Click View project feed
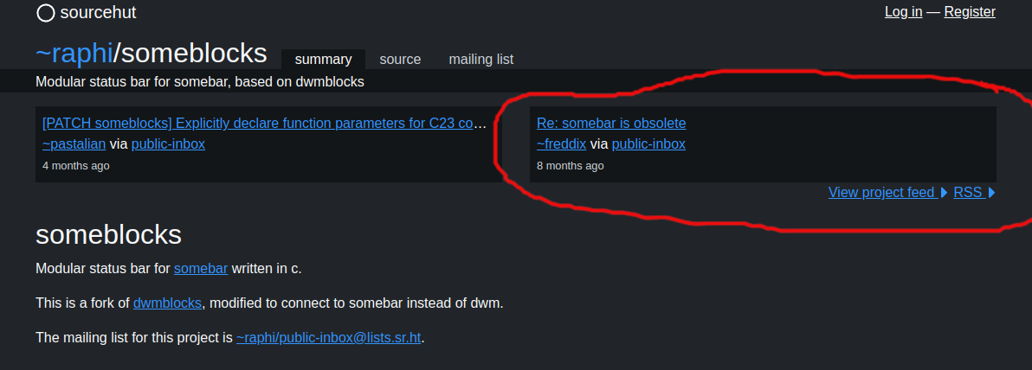Screen dimensions: 1032x370 click(x=881, y=193)
